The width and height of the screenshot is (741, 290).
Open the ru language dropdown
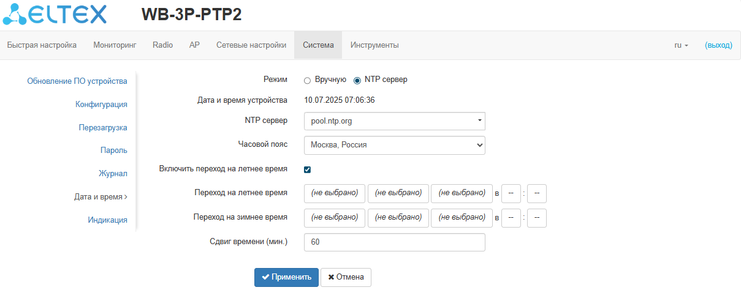point(681,45)
